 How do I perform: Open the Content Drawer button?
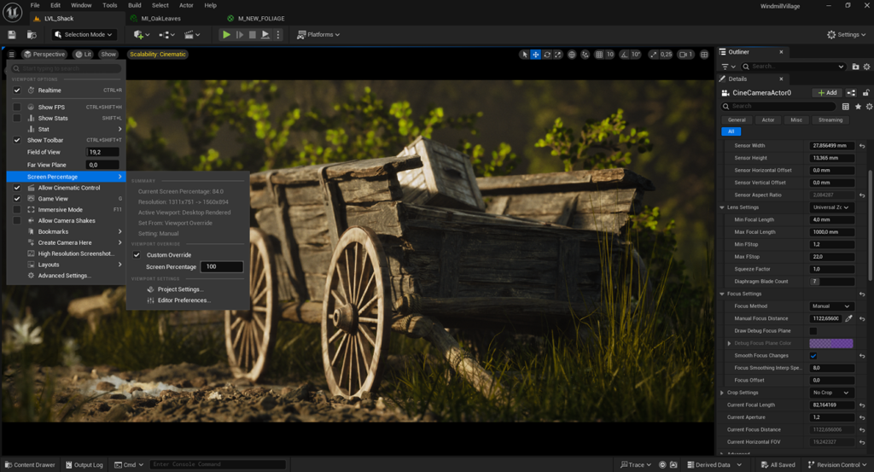pos(30,465)
